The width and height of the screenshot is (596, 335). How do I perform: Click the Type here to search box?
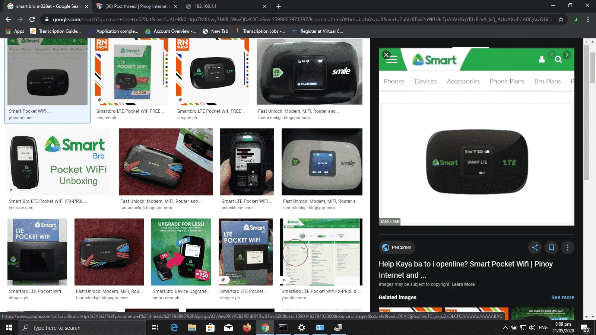(x=82, y=328)
